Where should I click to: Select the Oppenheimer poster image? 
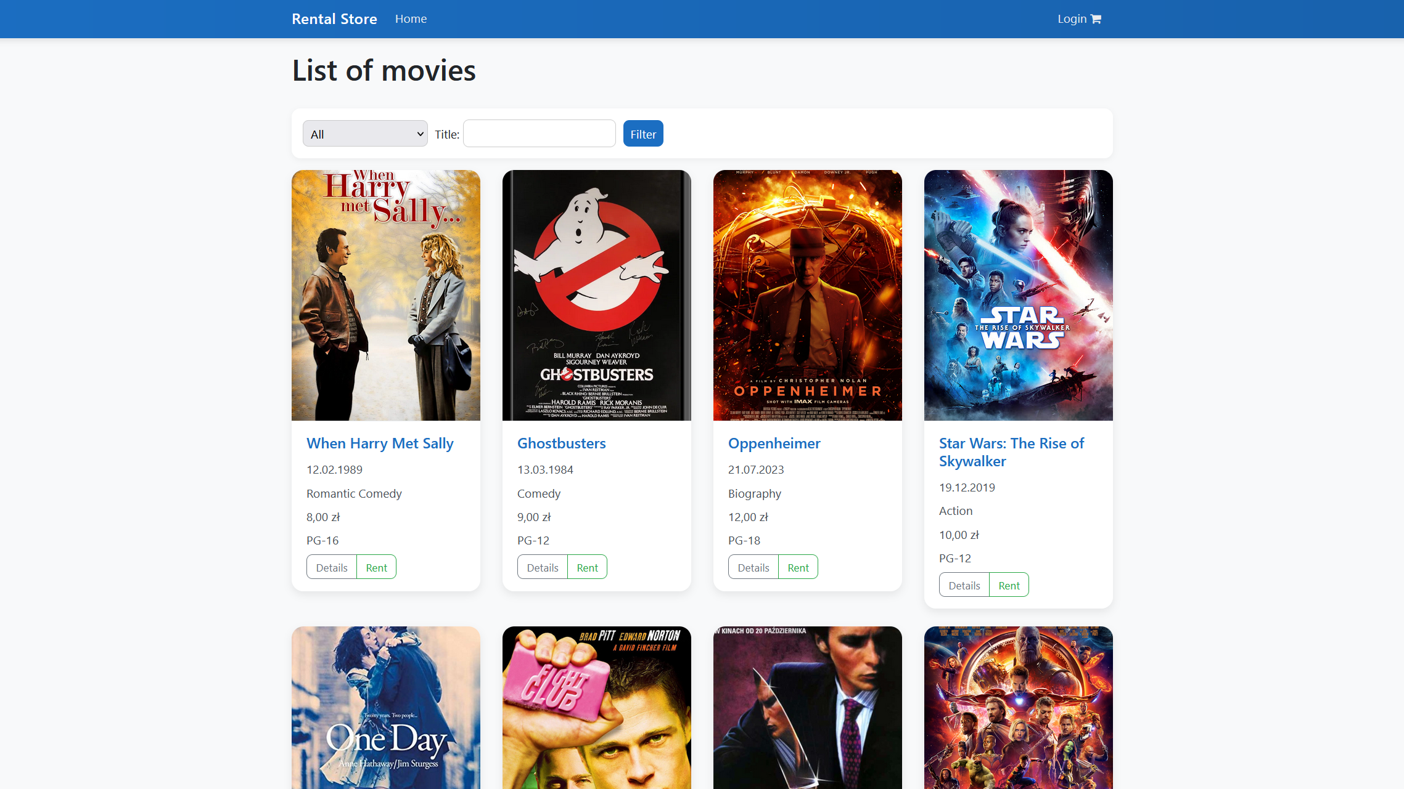(x=808, y=295)
